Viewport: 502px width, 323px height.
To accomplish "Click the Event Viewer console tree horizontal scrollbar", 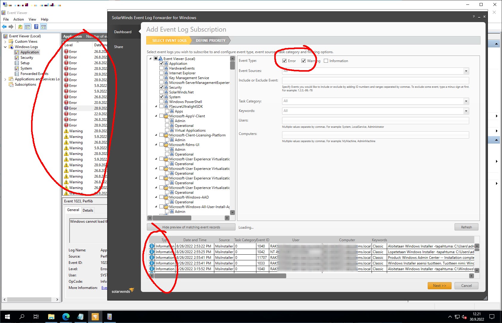I will [x=29, y=299].
